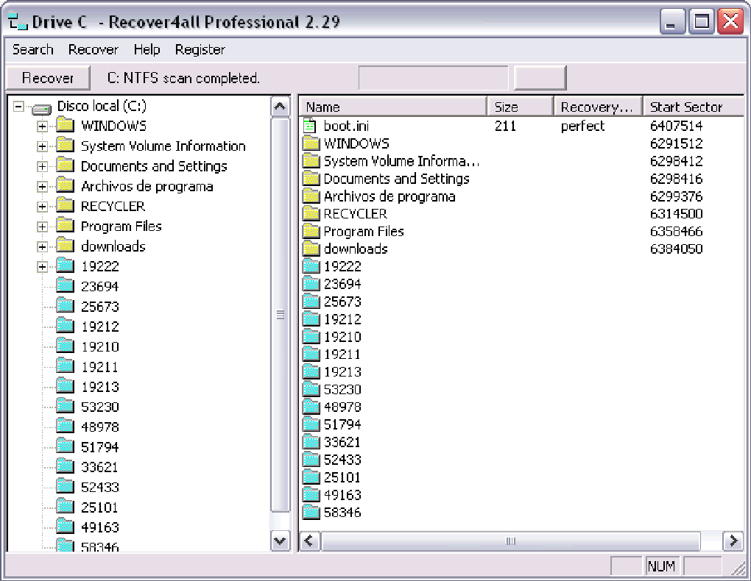The height and width of the screenshot is (581, 751).
Task: Click cyan 19212 folder icon in tree
Action: (65, 327)
